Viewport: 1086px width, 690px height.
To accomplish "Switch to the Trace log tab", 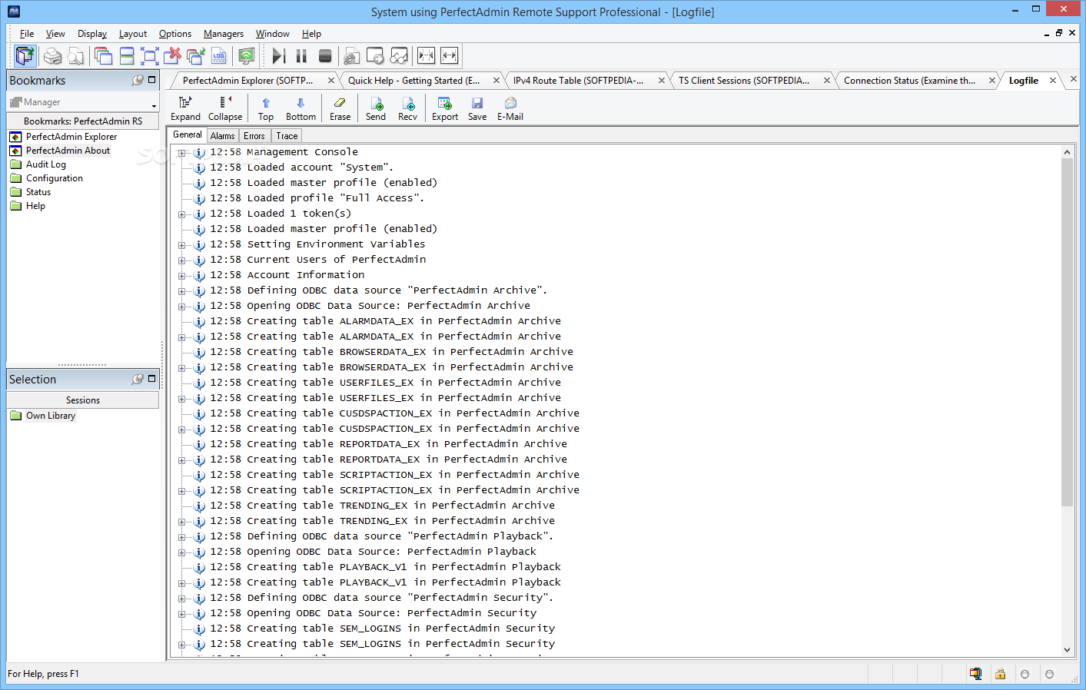I will pos(287,136).
